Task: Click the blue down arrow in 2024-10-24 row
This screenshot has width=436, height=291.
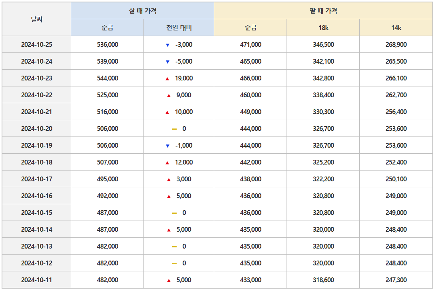Action: tap(167, 62)
